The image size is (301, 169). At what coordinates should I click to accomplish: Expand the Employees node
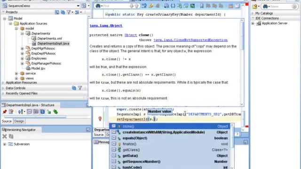(x=22, y=58)
